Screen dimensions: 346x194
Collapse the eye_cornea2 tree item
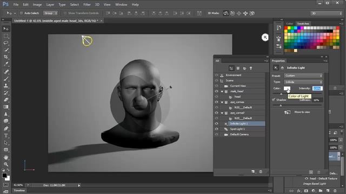click(222, 113)
